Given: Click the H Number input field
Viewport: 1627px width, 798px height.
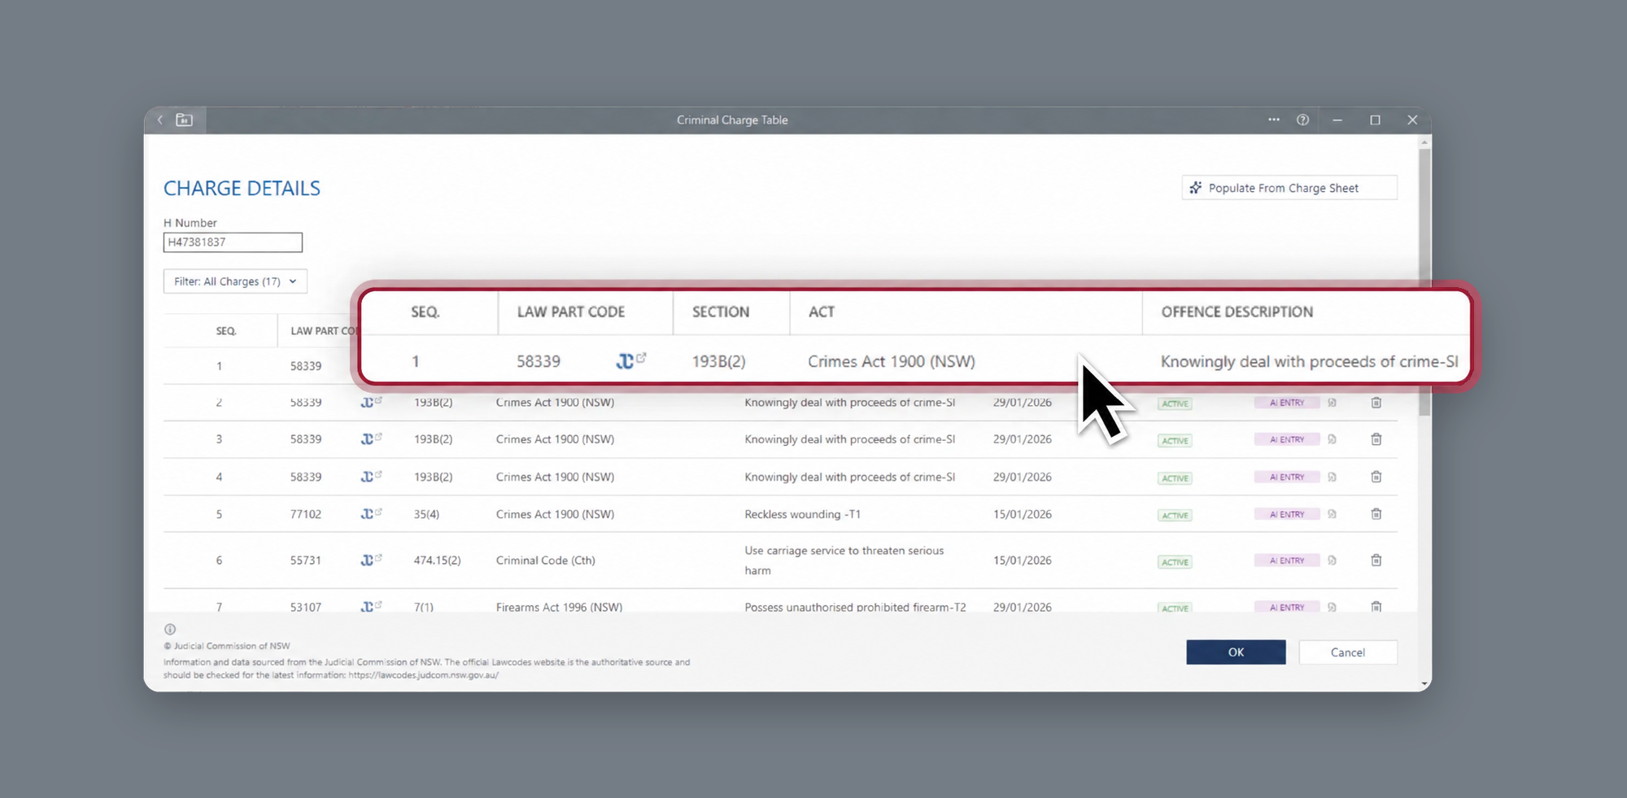Looking at the screenshot, I should 233,242.
